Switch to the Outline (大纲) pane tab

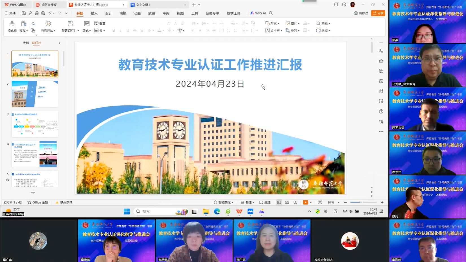[x=26, y=43]
